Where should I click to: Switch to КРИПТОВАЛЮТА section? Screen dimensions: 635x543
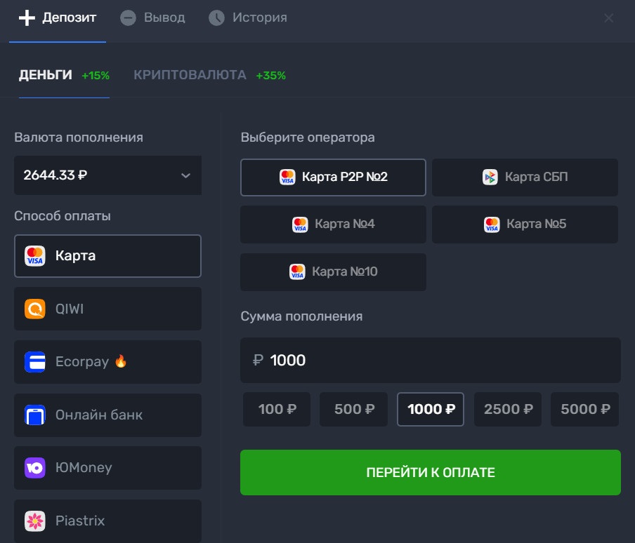pyautogui.click(x=190, y=75)
